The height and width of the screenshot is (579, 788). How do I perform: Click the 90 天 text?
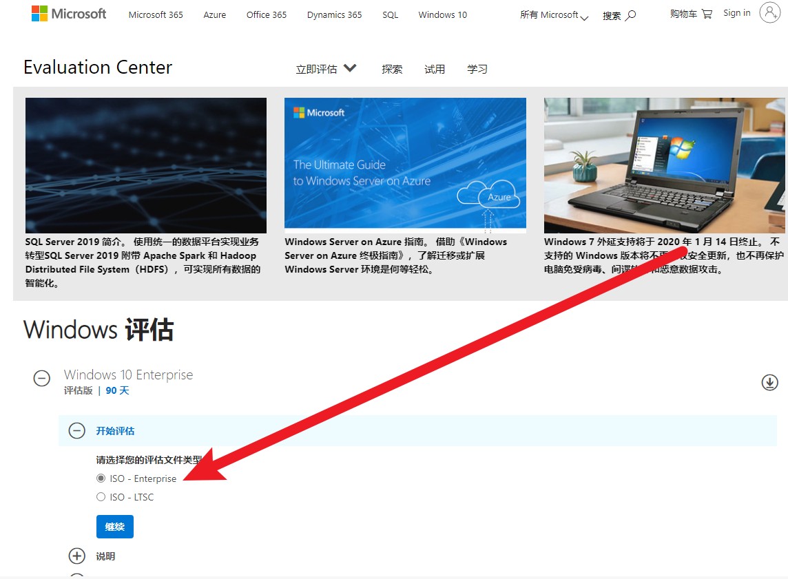point(118,390)
